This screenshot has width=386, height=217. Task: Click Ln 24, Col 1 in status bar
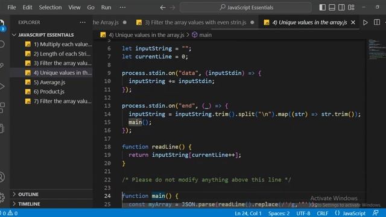[248, 213]
